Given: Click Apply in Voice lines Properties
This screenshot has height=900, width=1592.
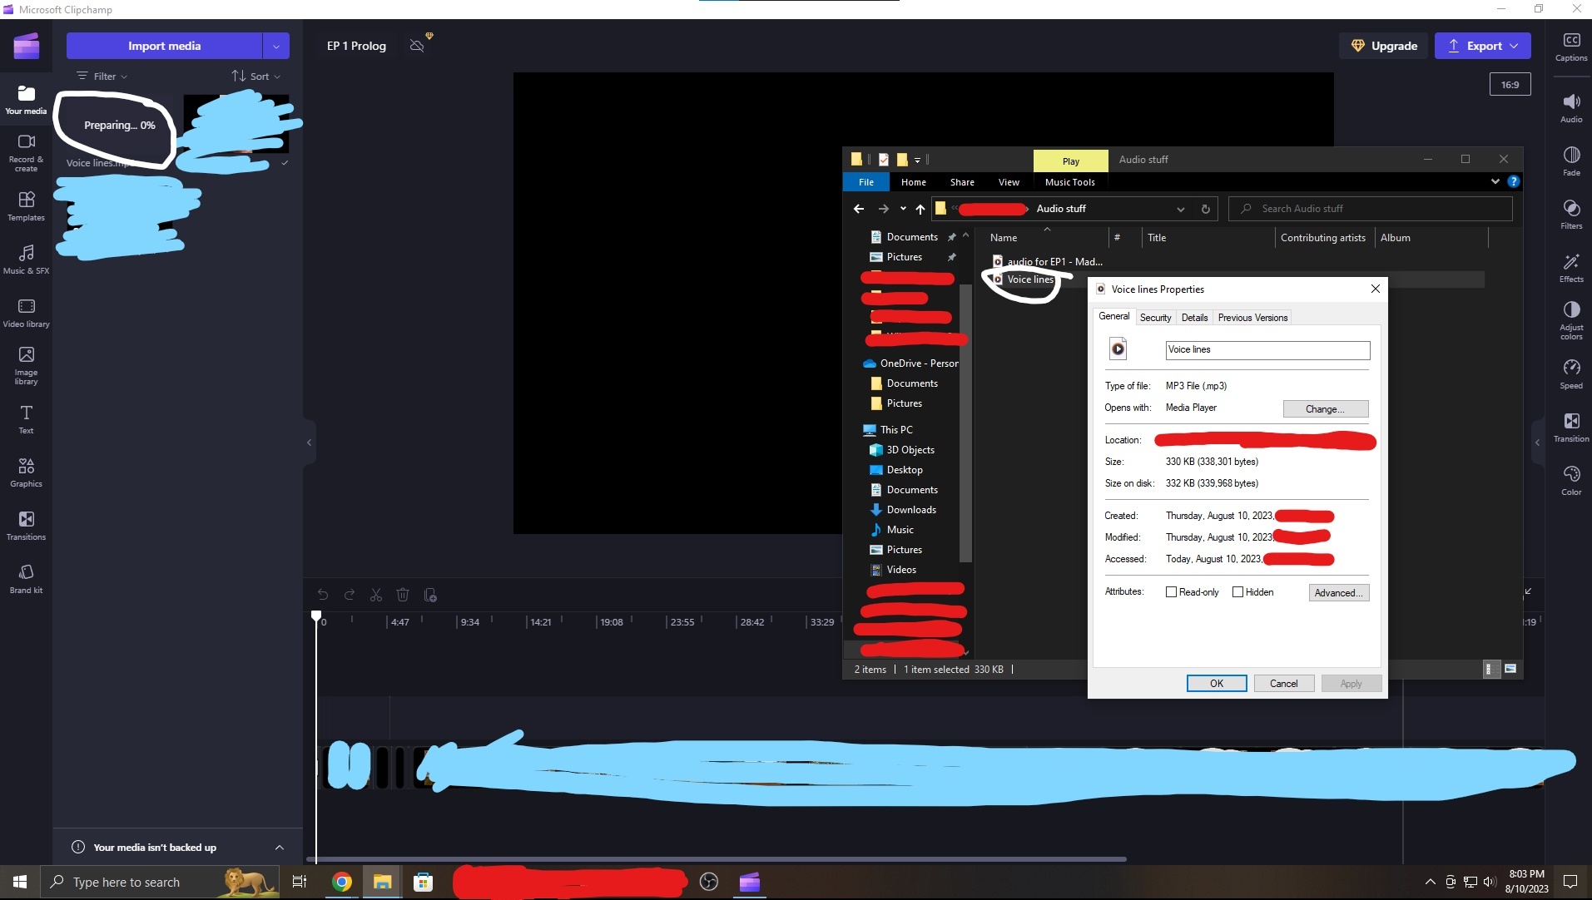Looking at the screenshot, I should (x=1351, y=683).
